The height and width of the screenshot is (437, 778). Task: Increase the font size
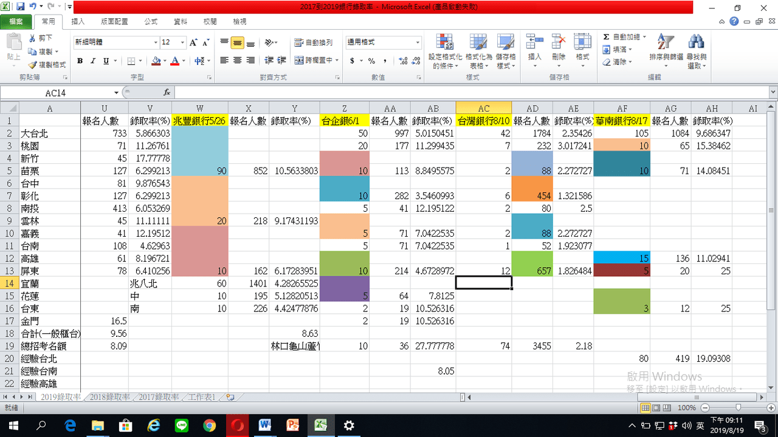(x=193, y=42)
